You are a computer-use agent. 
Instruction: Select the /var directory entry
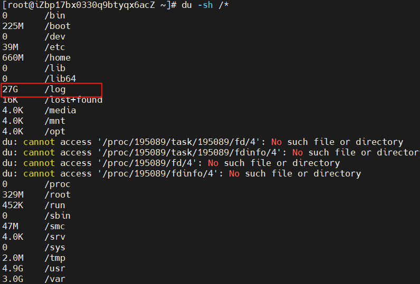55,279
